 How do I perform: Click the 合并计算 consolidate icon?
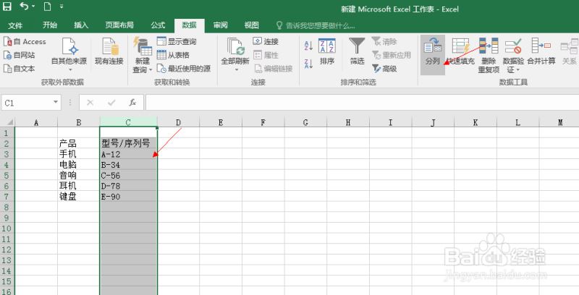(x=541, y=46)
